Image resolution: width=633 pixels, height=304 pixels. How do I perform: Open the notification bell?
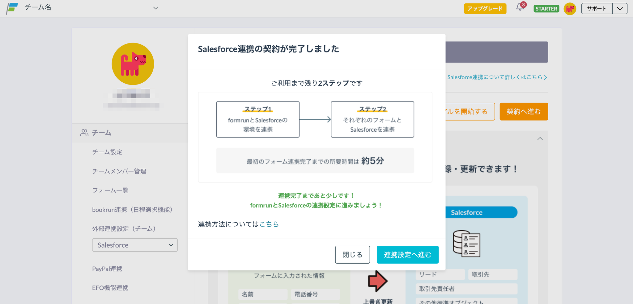click(520, 7)
